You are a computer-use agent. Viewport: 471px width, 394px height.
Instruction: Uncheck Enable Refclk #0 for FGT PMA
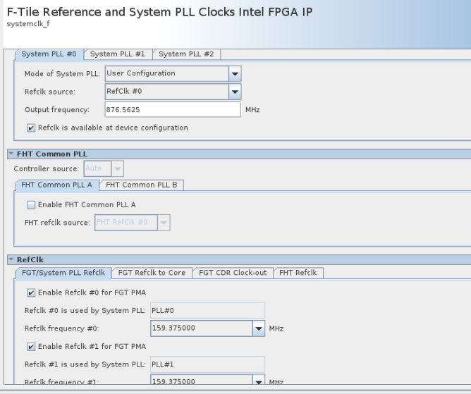[31, 293]
